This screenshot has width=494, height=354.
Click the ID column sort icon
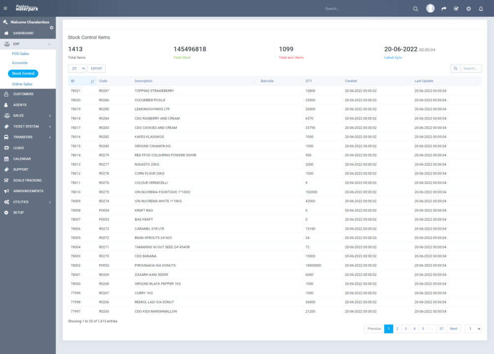pyautogui.click(x=93, y=81)
